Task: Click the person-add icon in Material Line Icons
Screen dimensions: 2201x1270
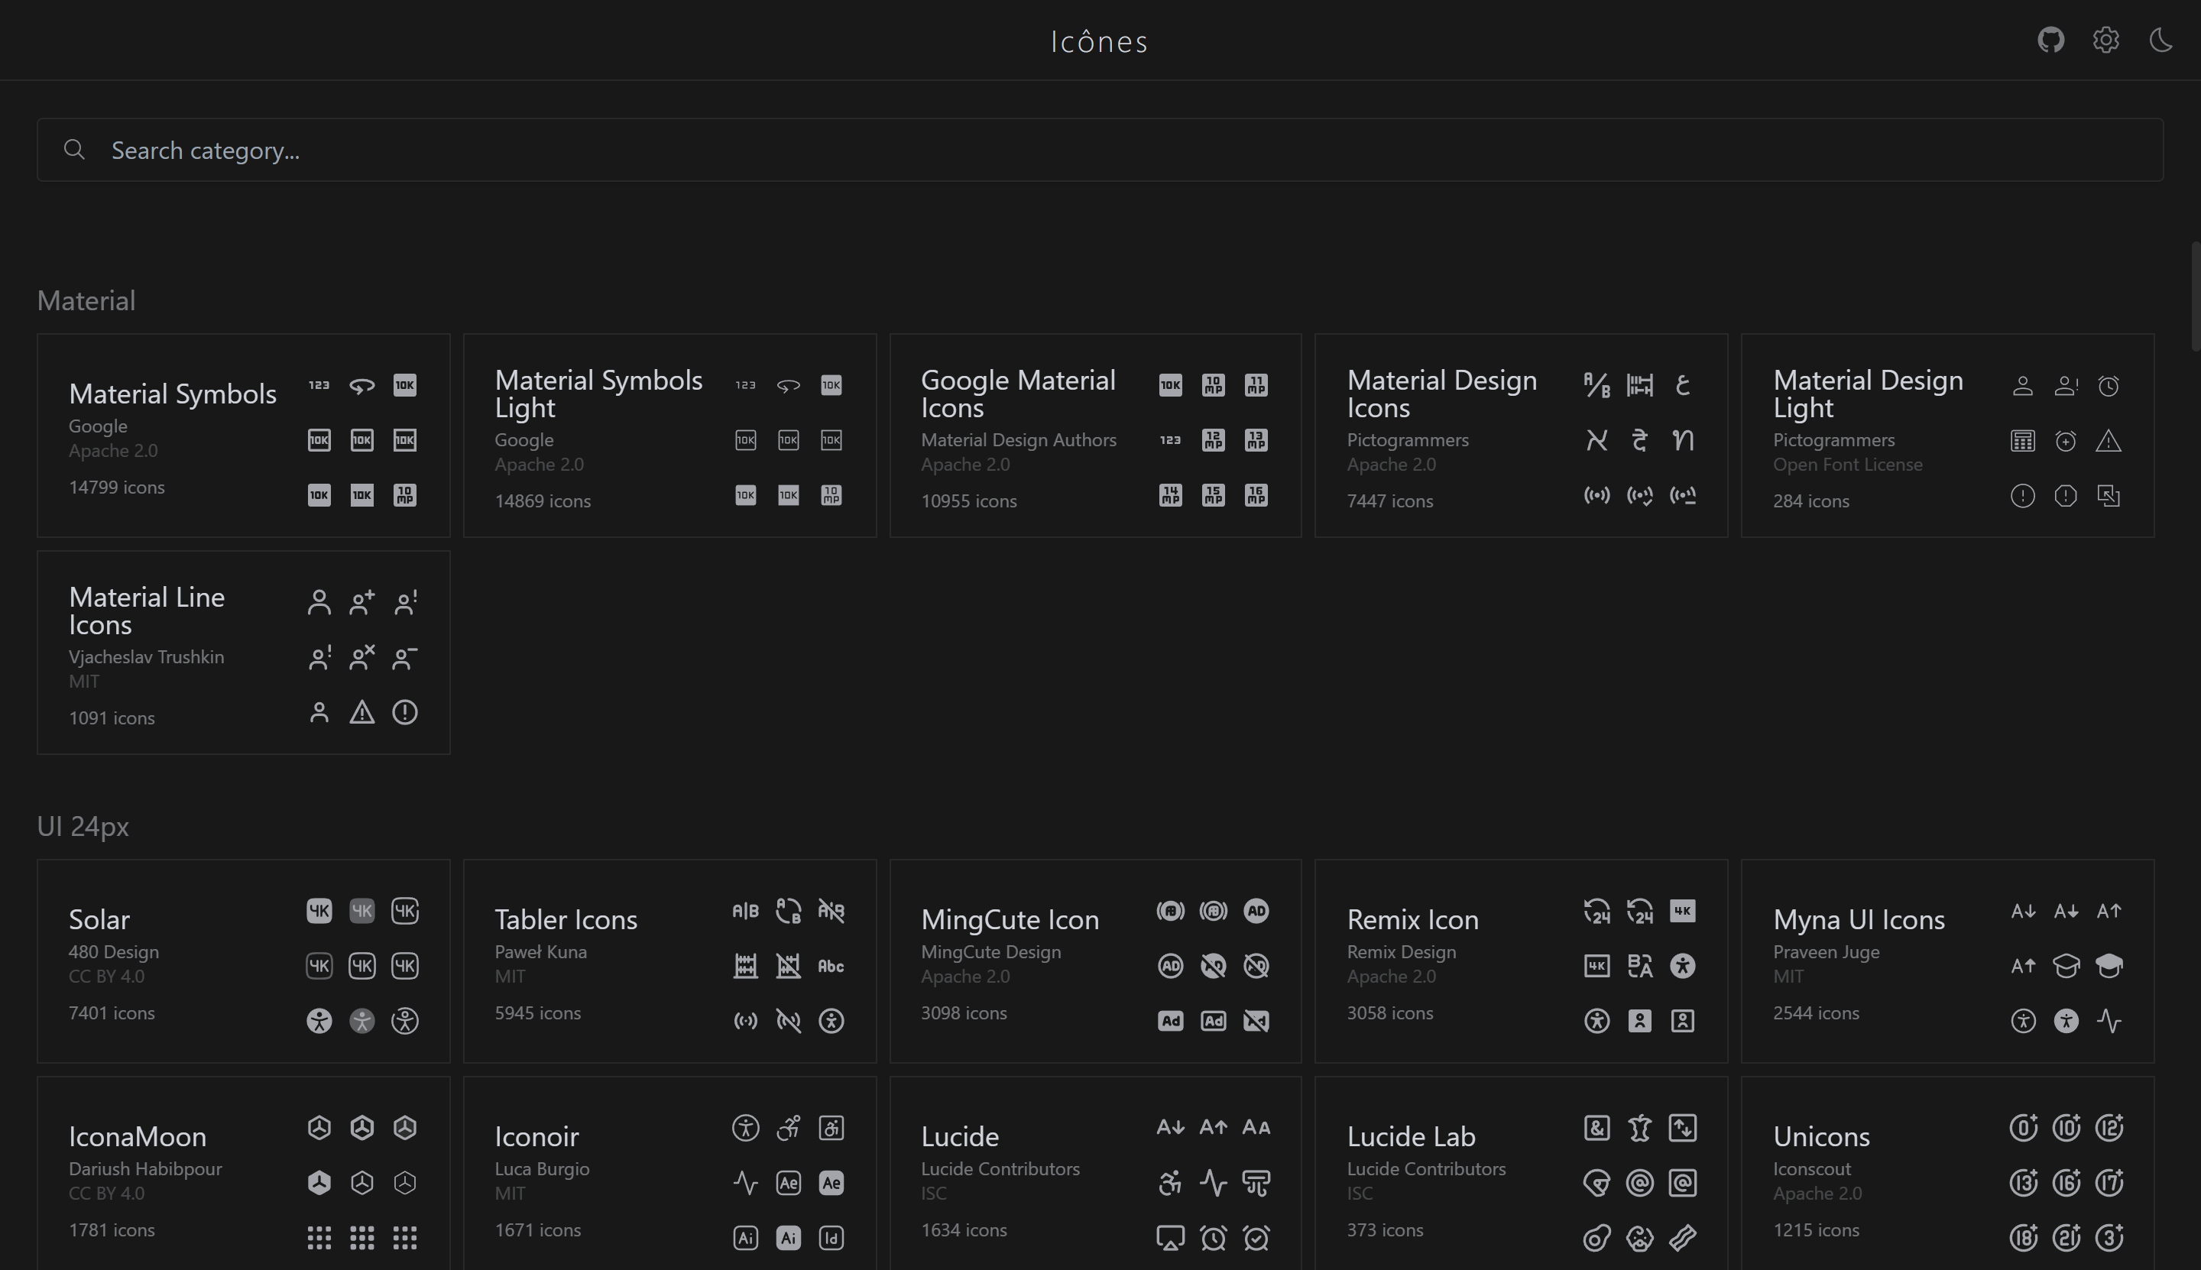Action: 362,601
